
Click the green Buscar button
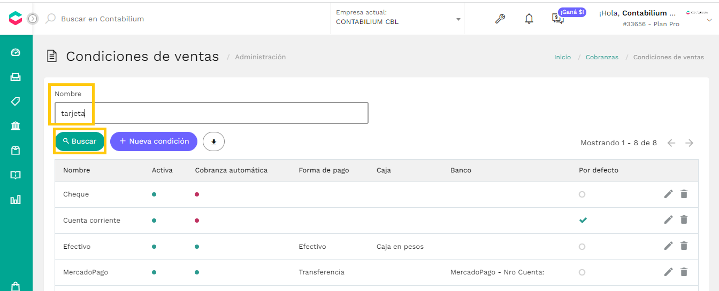[x=80, y=141]
